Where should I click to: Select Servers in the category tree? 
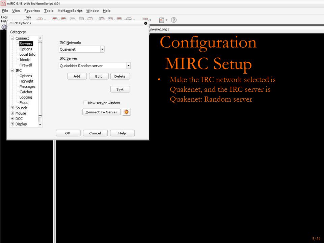click(26, 44)
